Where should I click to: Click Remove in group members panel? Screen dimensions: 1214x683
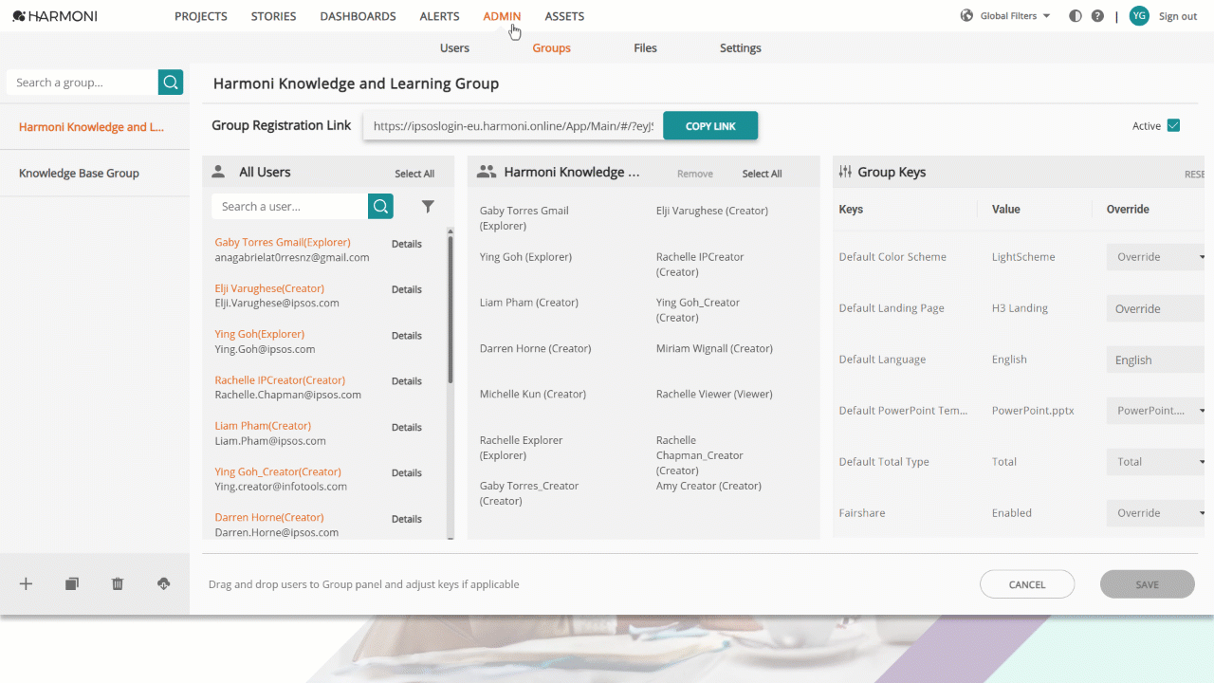(695, 174)
